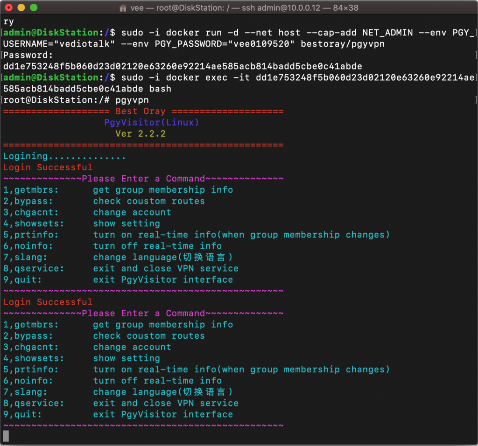Viewport: 478px width, 446px height.
Task: Click '2,bypass:' in the first menu list
Action: (x=28, y=201)
